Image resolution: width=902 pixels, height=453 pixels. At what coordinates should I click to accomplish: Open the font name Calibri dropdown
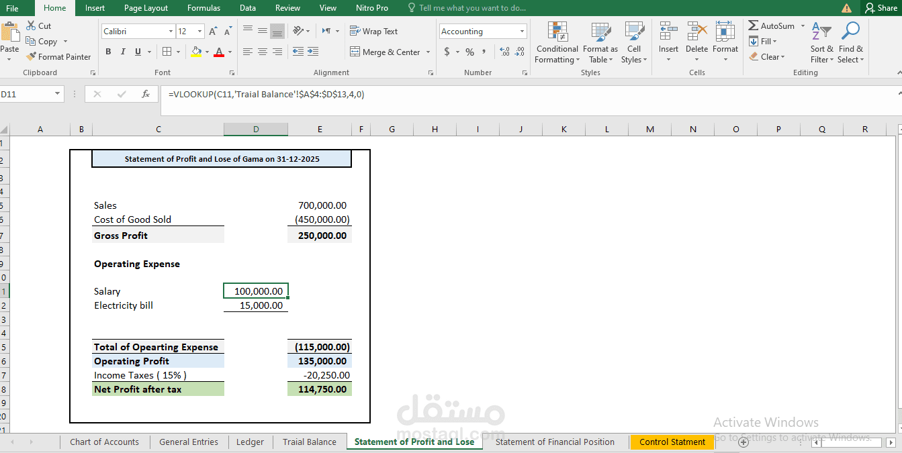tap(171, 32)
